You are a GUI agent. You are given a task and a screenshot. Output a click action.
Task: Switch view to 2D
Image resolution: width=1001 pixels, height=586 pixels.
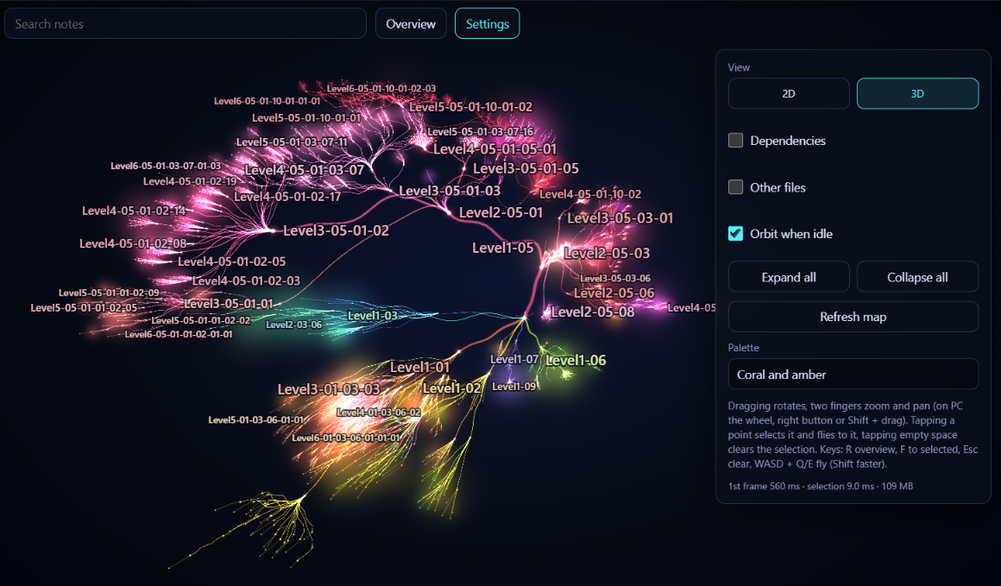pyautogui.click(x=789, y=94)
